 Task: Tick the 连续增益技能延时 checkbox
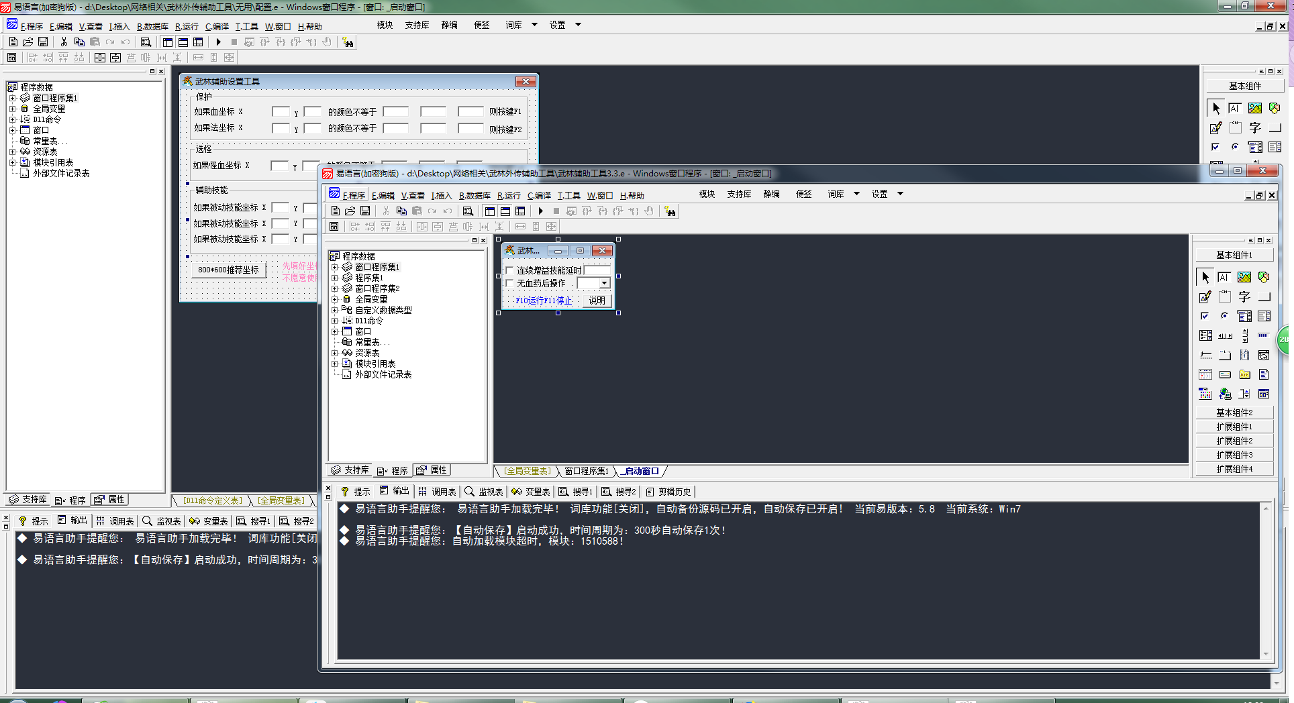(509, 270)
